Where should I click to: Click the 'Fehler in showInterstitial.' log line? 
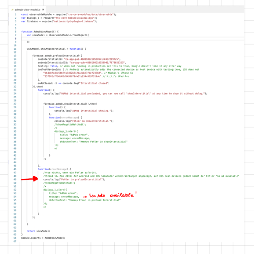click(x=84, y=121)
